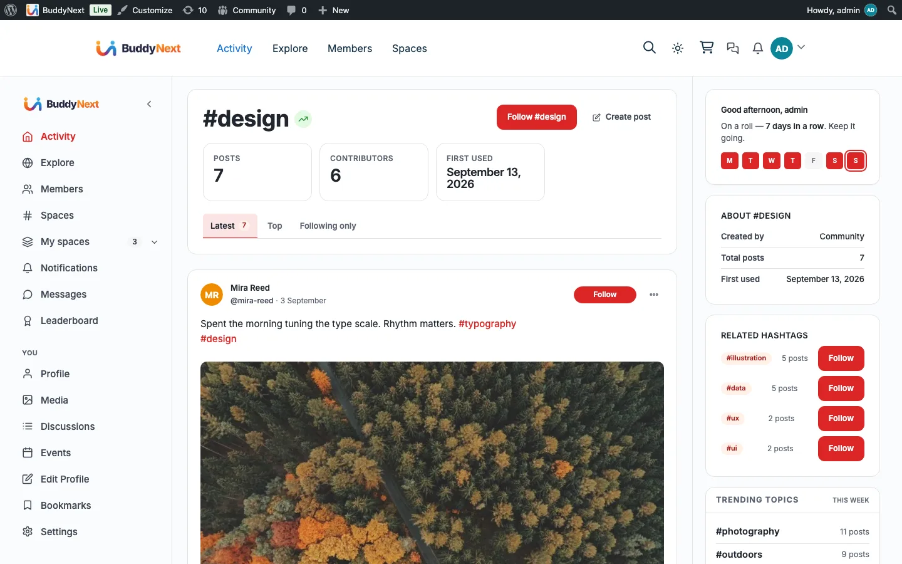Click the admin bar search magnifier
Viewport: 902px width, 564px height.
click(x=892, y=10)
